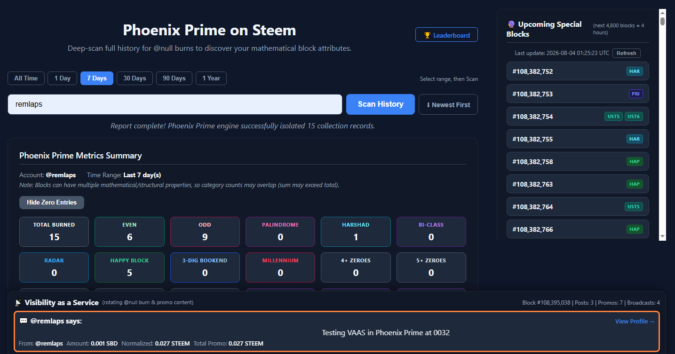This screenshot has height=354, width=675.
Task: Click the Odd metric card
Action: click(205, 232)
